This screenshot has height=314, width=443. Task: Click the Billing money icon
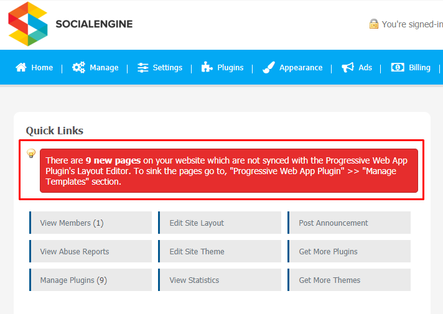398,68
